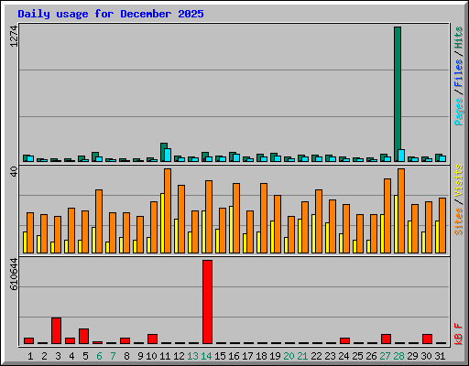Image resolution: width=469 pixels, height=366 pixels.
Task: Click day label 9 on the x-axis
Action: [140, 356]
